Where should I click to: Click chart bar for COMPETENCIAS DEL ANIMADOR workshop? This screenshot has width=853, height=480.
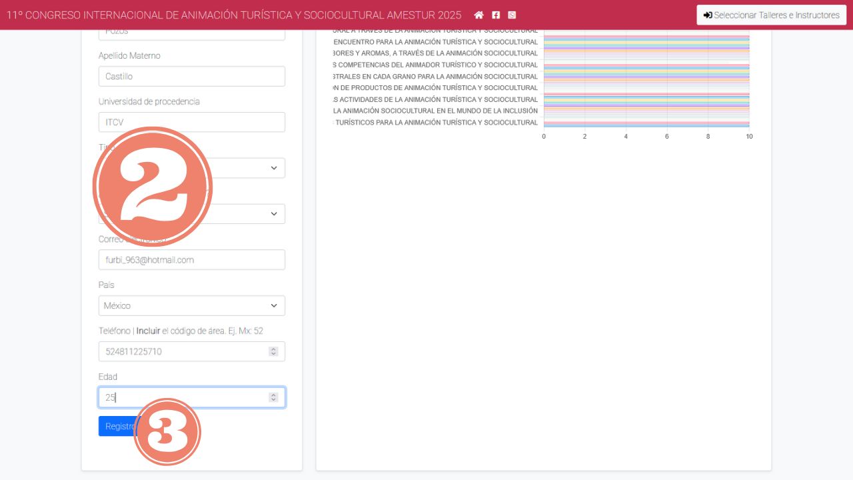tap(646, 65)
